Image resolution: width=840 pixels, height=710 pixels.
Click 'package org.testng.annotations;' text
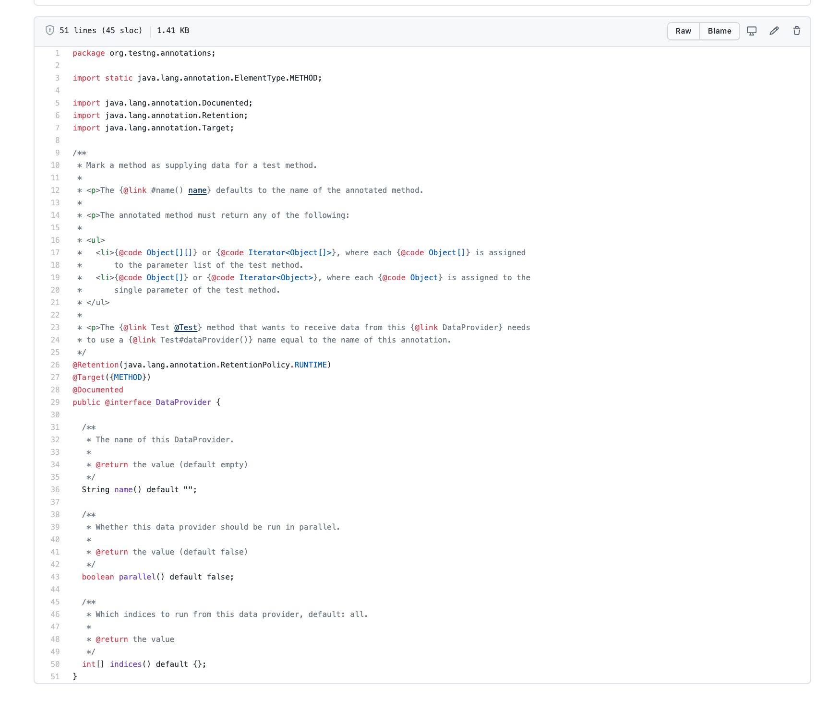[x=144, y=53]
